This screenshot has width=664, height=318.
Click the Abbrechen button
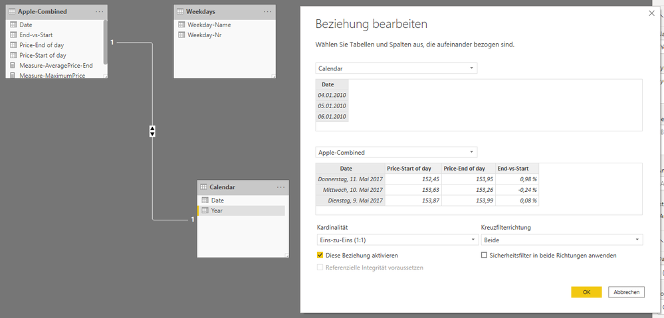click(x=626, y=292)
